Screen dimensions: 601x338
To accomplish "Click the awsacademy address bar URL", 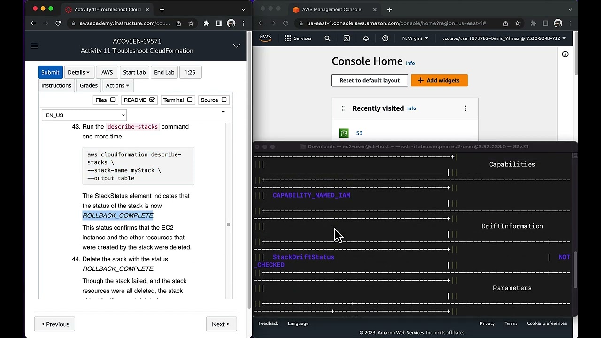I will (125, 23).
